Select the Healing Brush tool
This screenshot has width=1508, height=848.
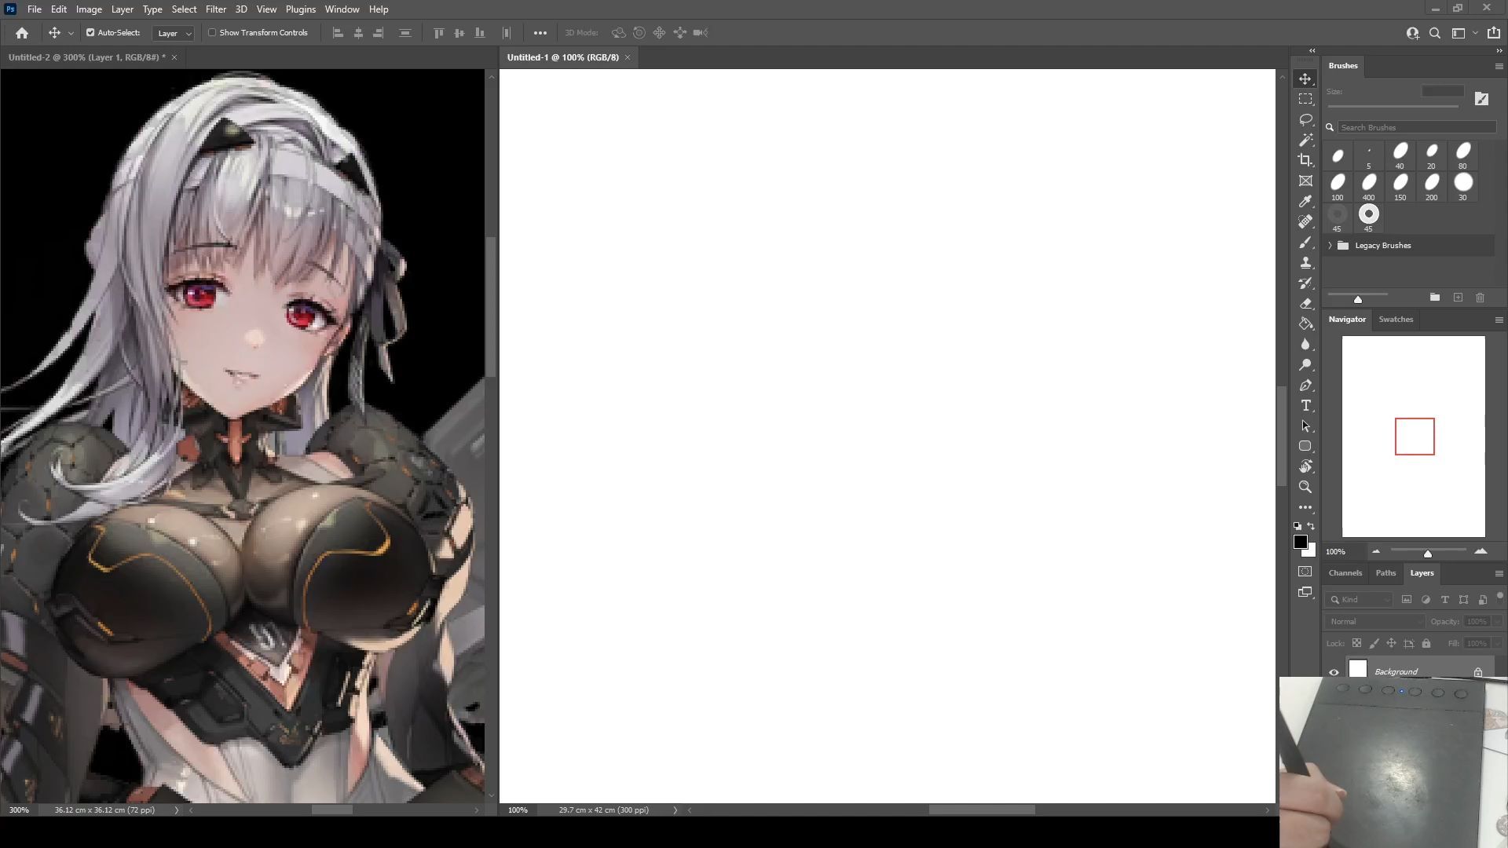pos(1305,221)
